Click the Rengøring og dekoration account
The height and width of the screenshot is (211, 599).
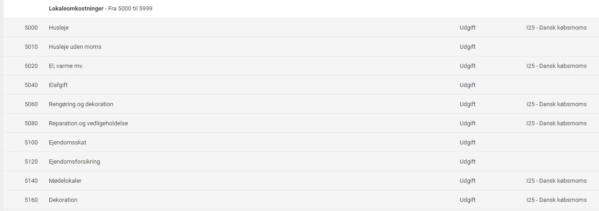[x=81, y=104]
